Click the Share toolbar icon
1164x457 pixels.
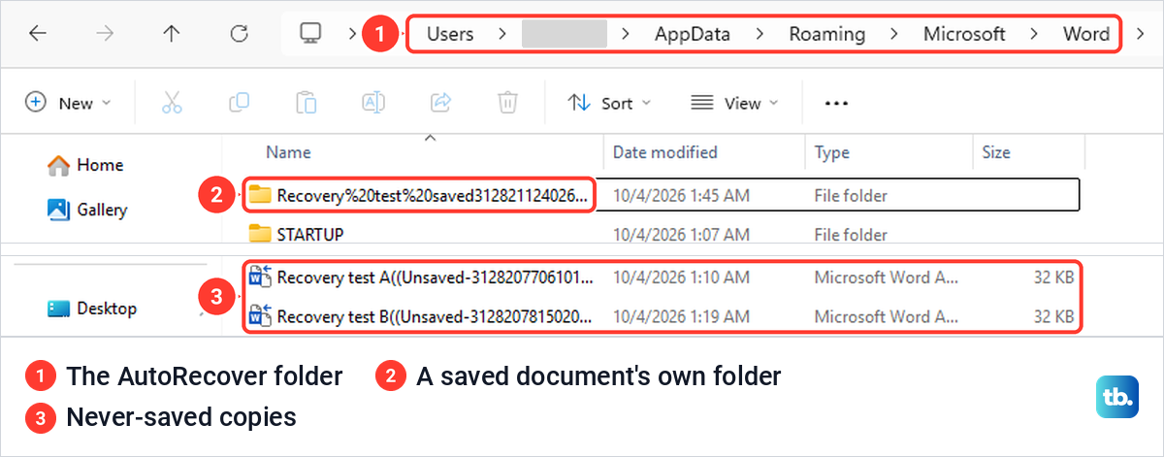tap(440, 103)
